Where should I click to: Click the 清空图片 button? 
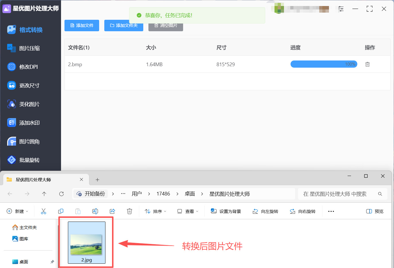[166, 26]
